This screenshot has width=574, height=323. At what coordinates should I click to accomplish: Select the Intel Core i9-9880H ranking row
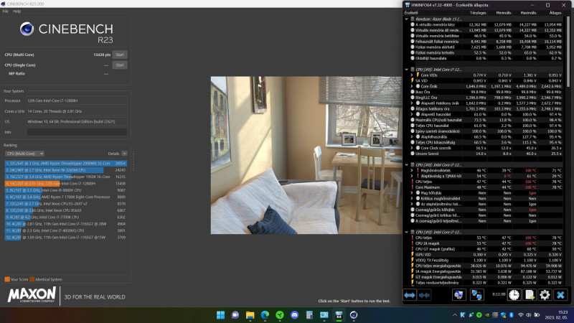pos(66,190)
